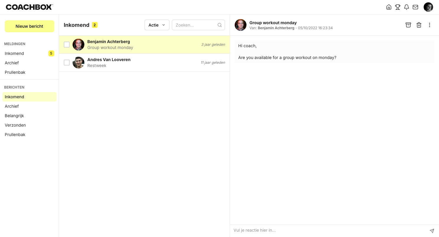This screenshot has width=439, height=237.
Task: Open the trophy achievements icon
Action: (398, 7)
